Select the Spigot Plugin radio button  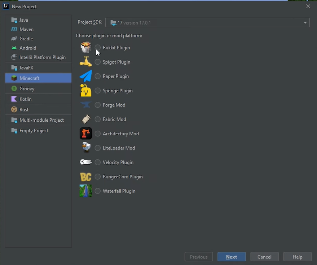coord(98,62)
